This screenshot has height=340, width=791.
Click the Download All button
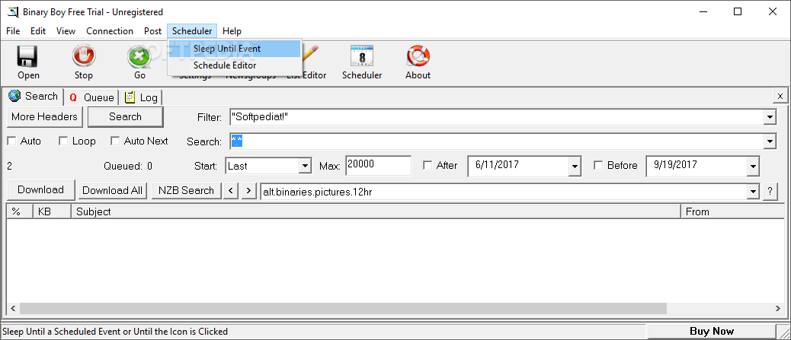[113, 190]
